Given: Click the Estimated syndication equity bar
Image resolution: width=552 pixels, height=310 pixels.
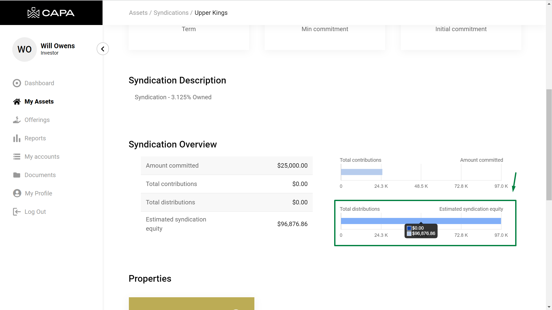Looking at the screenshot, I should point(460,221).
